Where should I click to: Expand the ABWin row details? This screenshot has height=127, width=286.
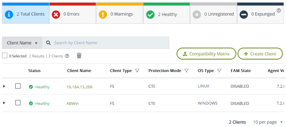(4, 103)
